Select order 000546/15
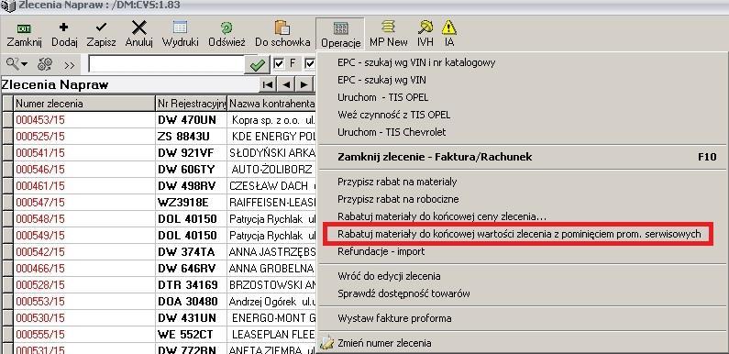This screenshot has height=354, width=729. [x=40, y=170]
